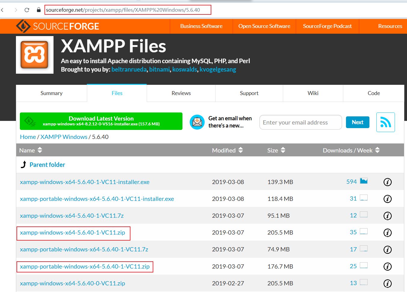Open the Open Source Software menu
Image resolution: width=407 pixels, height=292 pixels.
(x=264, y=26)
